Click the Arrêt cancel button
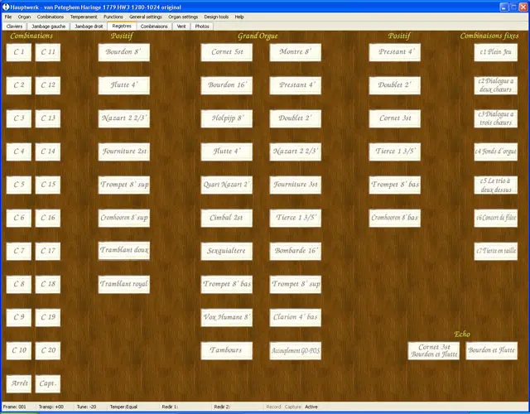Image resolution: width=530 pixels, height=414 pixels. (x=18, y=383)
